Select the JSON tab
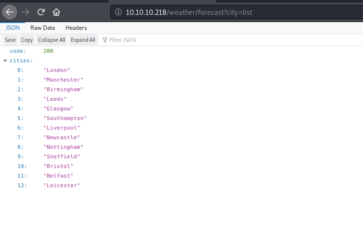The height and width of the screenshot is (228, 363). coord(13,28)
